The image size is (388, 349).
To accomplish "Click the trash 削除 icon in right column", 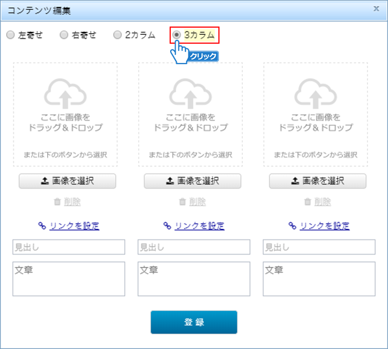I will click(308, 202).
